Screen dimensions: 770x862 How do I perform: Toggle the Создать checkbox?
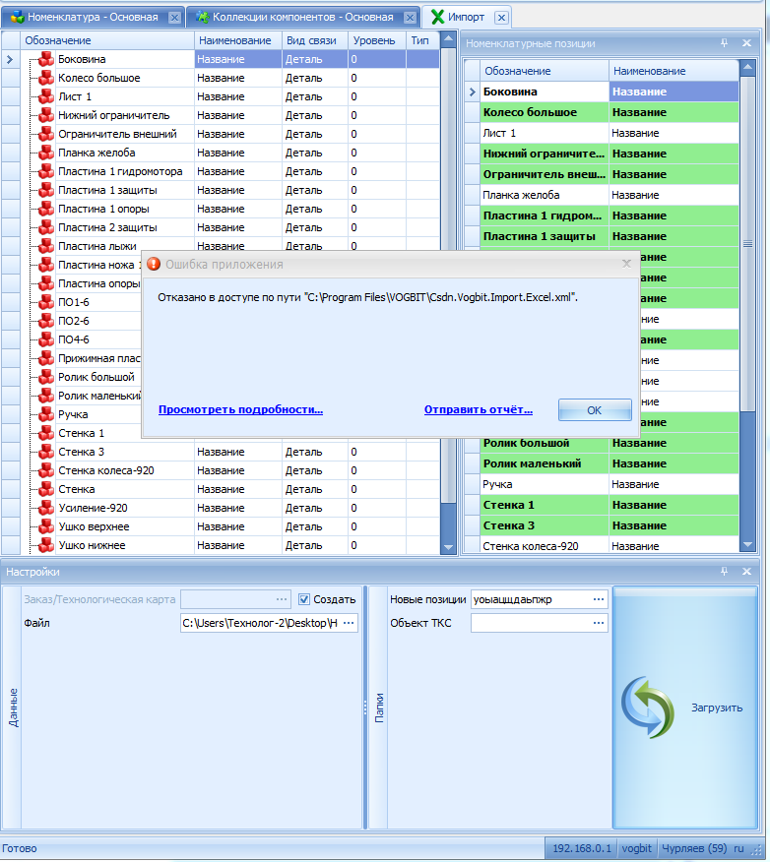coord(303,599)
